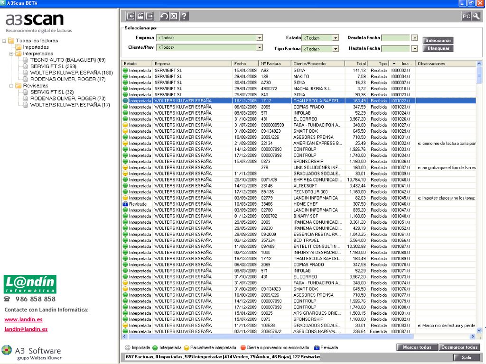Image resolution: width=486 pixels, height=364 pixels.
Task: Click the Expedida cell in the Tipo column
Action: [379, 331]
